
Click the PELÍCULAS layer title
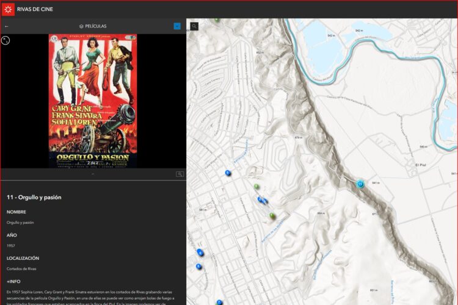point(96,26)
